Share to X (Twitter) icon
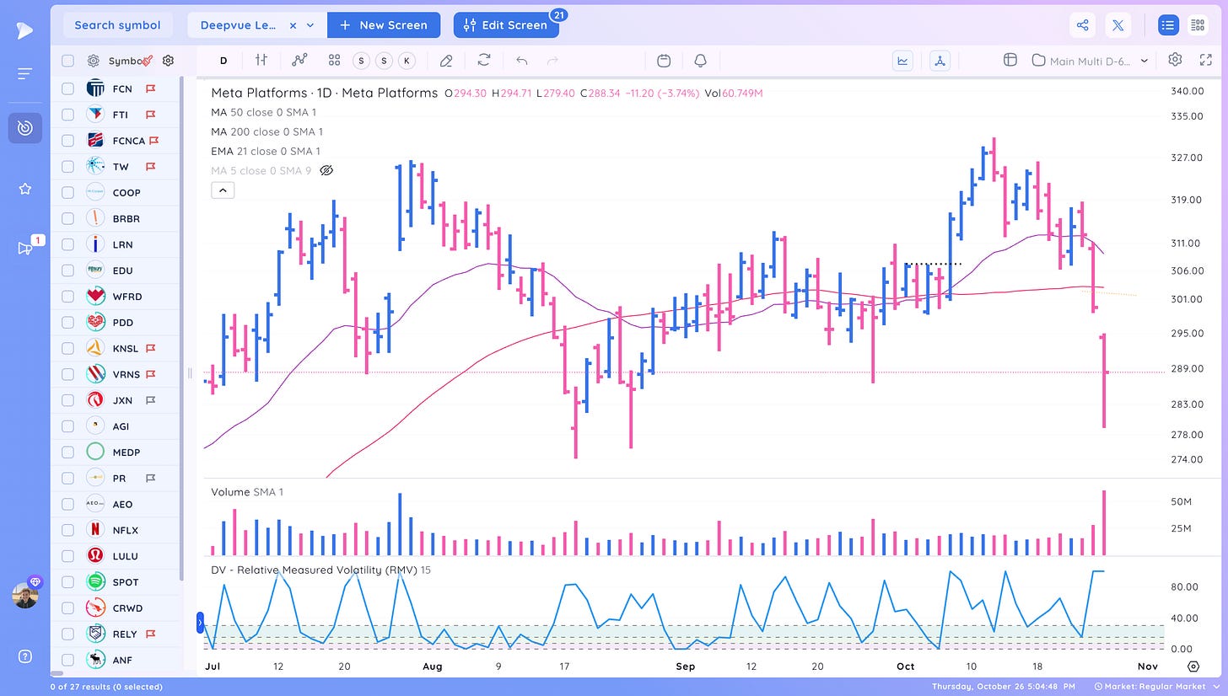The width and height of the screenshot is (1228, 696). pyautogui.click(x=1118, y=25)
